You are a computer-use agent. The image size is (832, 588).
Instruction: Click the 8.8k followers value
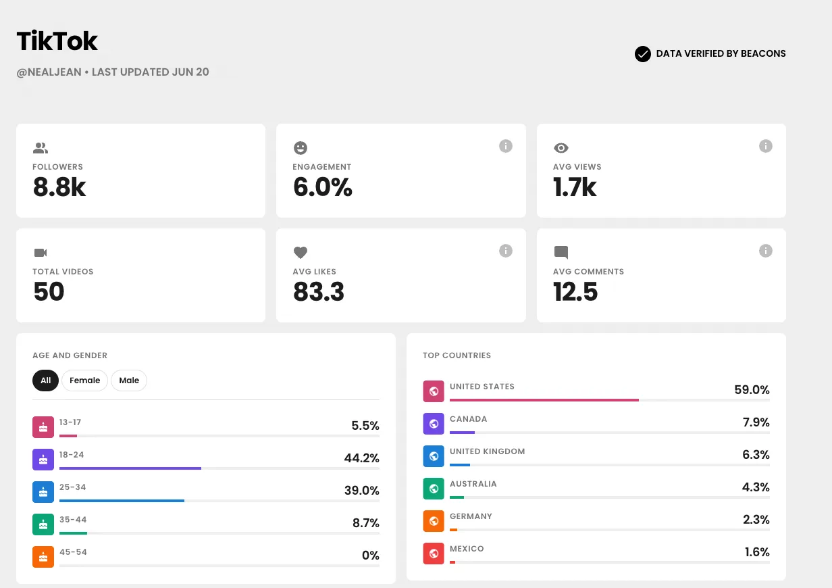59,187
